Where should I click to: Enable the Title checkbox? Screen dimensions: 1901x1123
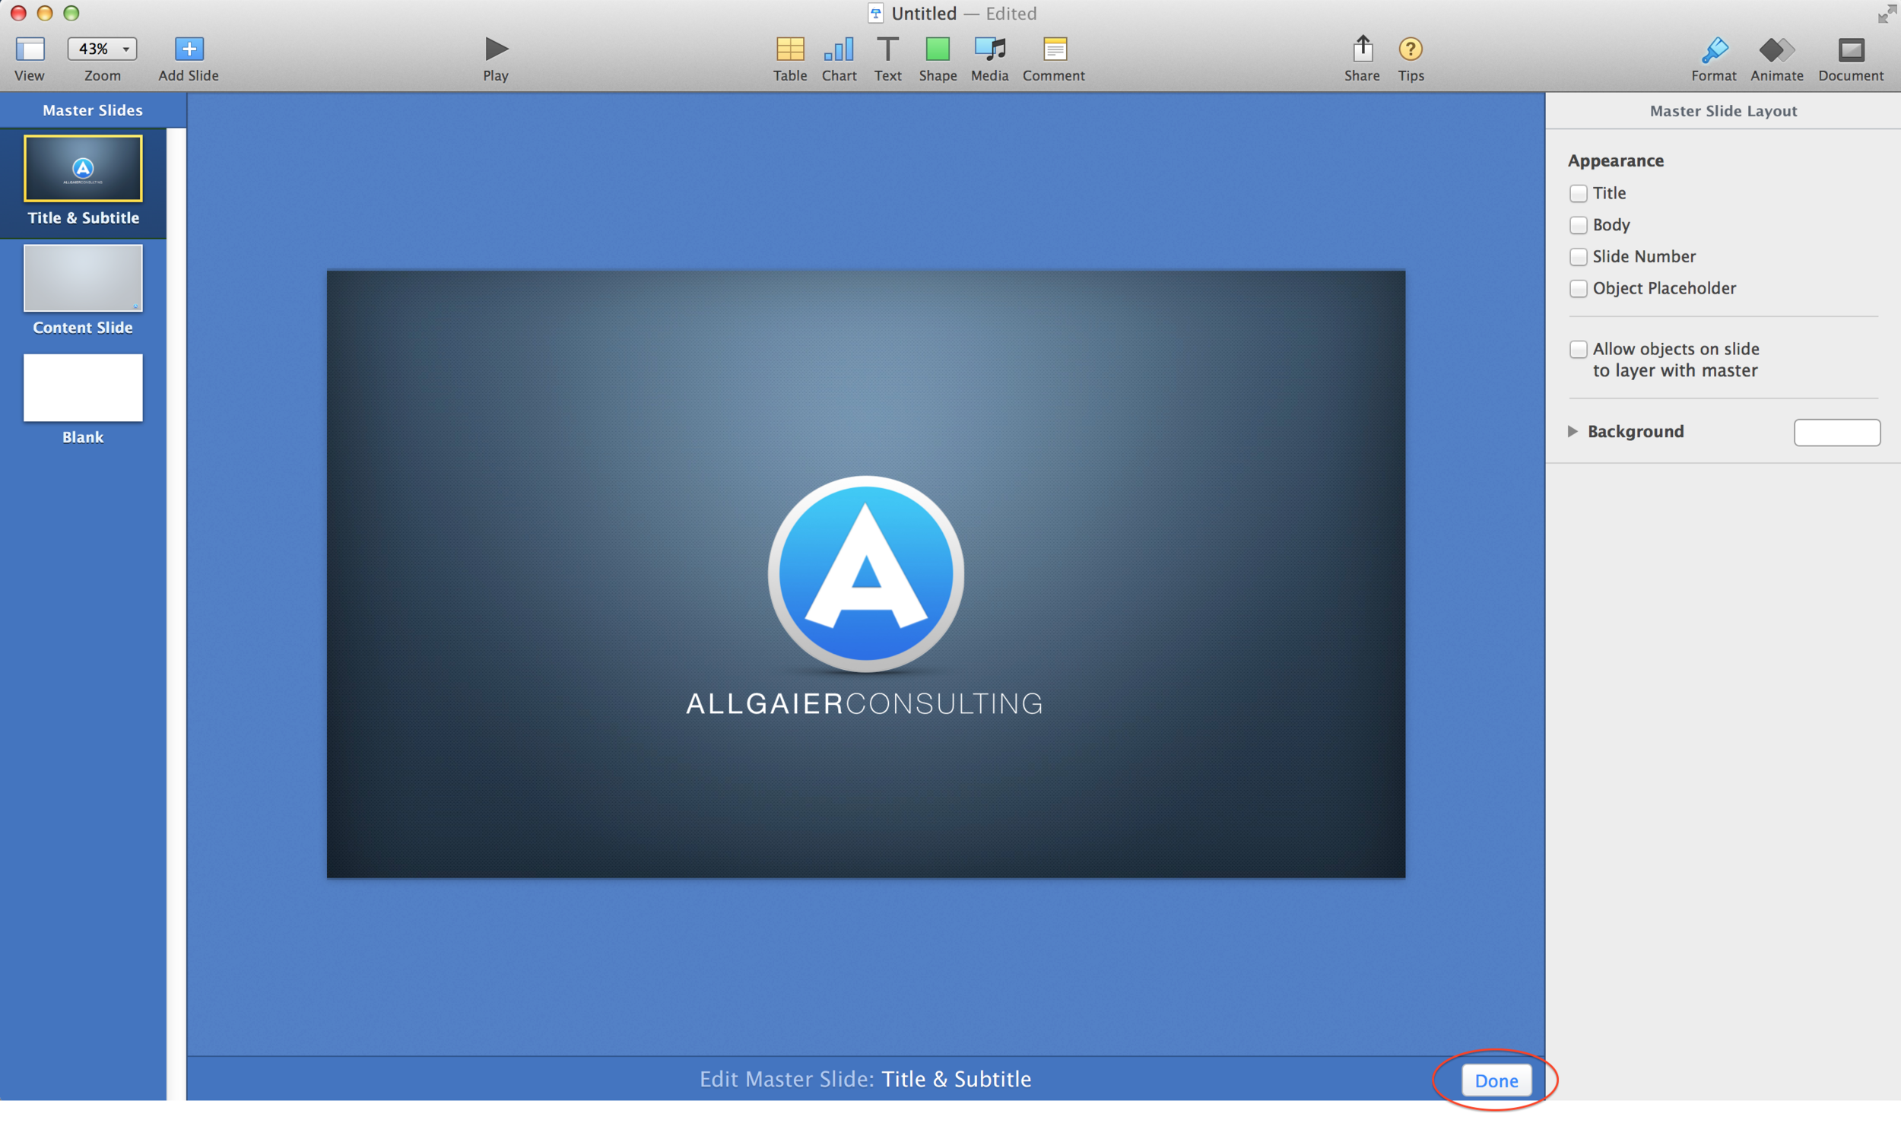pyautogui.click(x=1578, y=193)
